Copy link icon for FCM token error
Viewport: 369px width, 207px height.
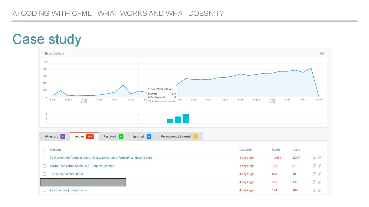point(320,158)
